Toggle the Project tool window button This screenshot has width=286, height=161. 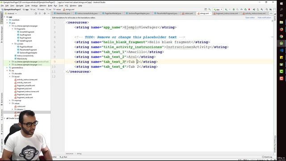click(2, 17)
